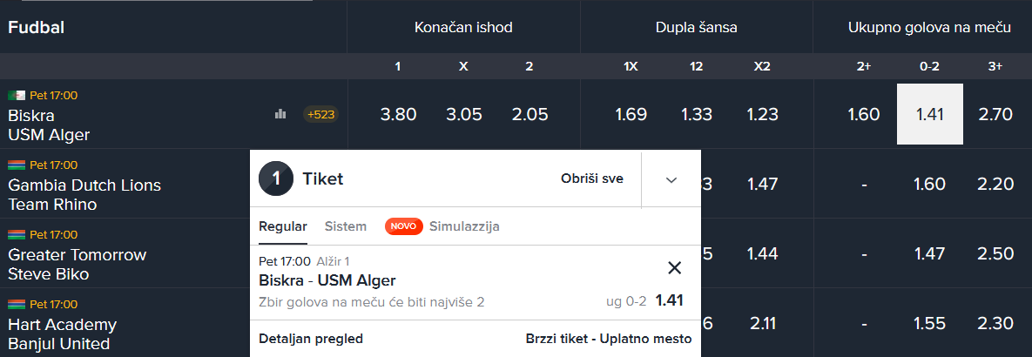Select odds 3.80 for Biskra win
Image resolution: width=1032 pixels, height=357 pixels.
click(x=399, y=114)
